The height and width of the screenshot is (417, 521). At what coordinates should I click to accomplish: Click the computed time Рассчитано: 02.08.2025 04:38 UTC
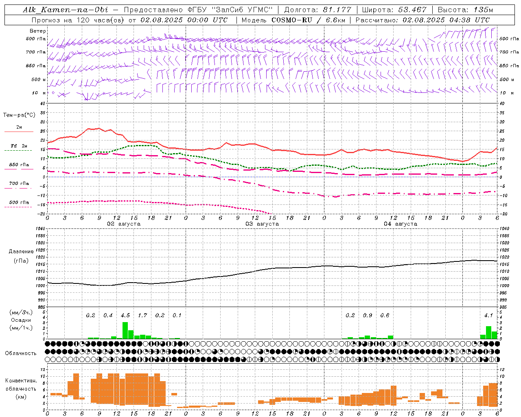point(422,20)
